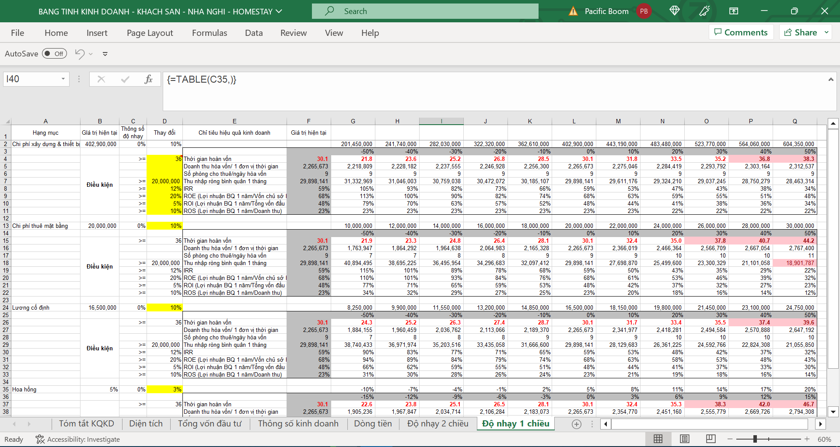Open the Formulas ribbon tab
Viewport: 840px width, 447px height.
209,33
